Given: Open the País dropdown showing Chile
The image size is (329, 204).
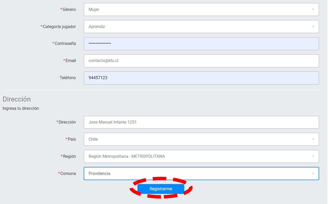Looking at the screenshot, I should click(x=198, y=139).
